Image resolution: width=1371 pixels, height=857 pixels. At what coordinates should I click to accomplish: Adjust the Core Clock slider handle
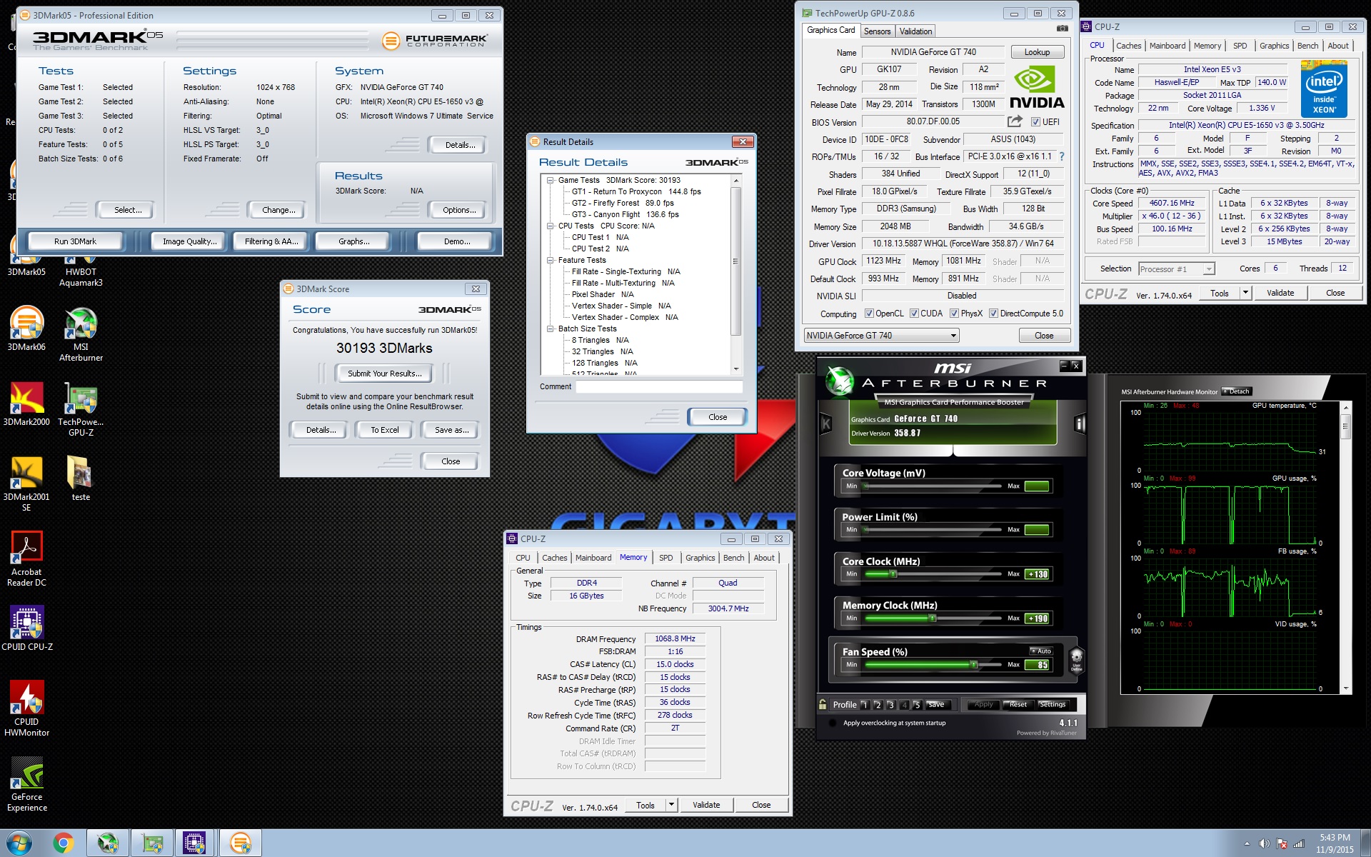coord(893,573)
